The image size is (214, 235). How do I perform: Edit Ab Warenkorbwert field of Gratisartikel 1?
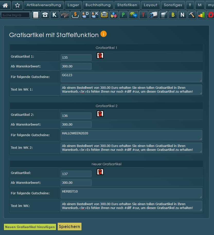(x=76, y=66)
